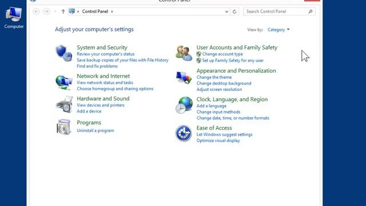Click the Control Panel icon in address bar
Image resolution: width=366 pixels, height=206 pixels.
pos(71,11)
